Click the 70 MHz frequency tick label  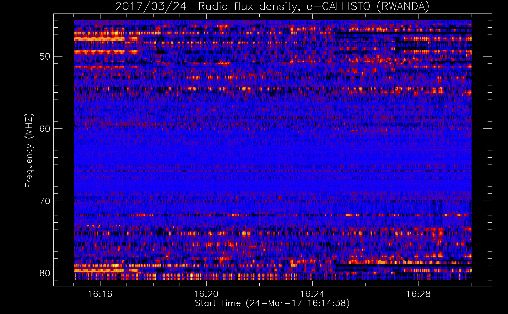tap(45, 201)
